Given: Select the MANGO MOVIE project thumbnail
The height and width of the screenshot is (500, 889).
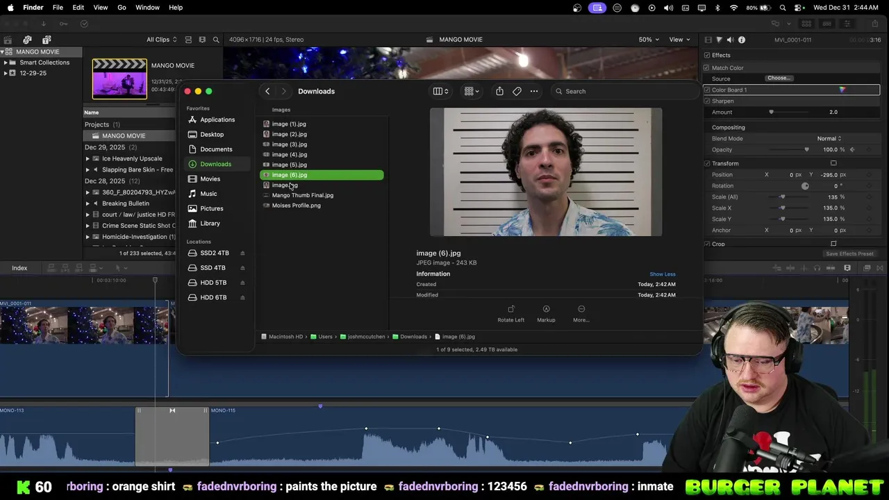Looking at the screenshot, I should 119,78.
